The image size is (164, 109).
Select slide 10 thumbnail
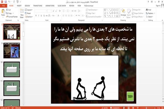[11, 69]
